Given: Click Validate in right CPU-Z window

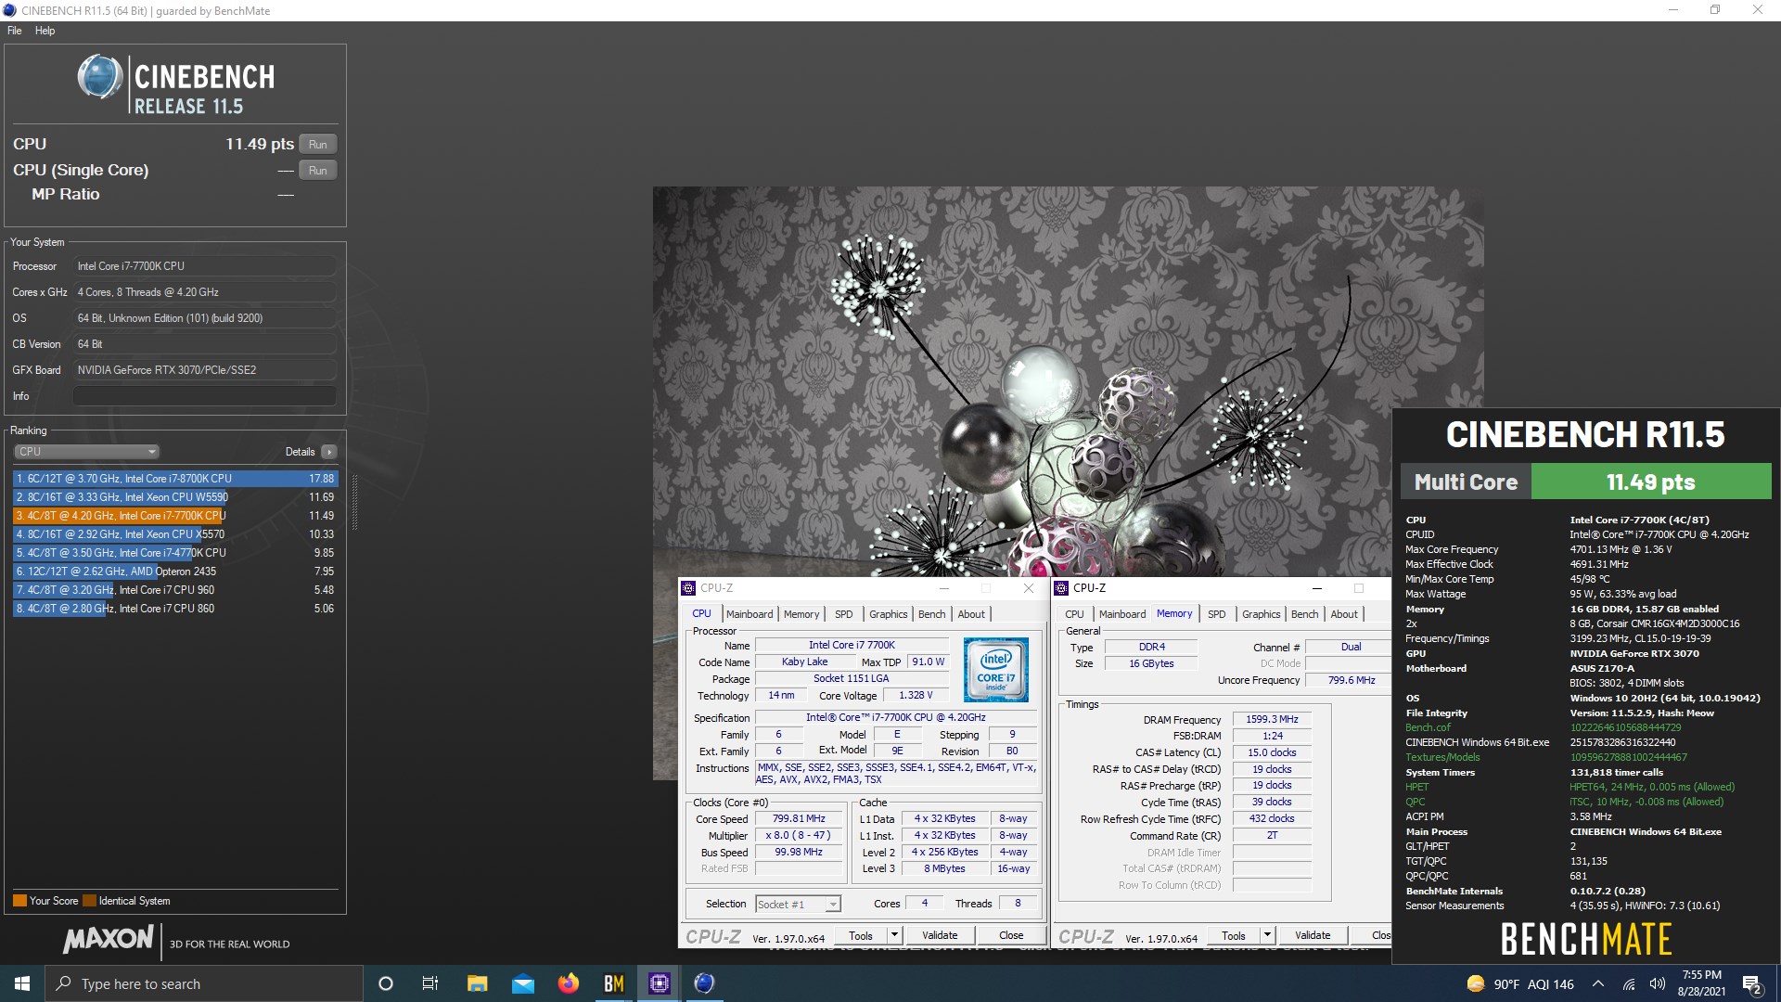Looking at the screenshot, I should pyautogui.click(x=1313, y=935).
